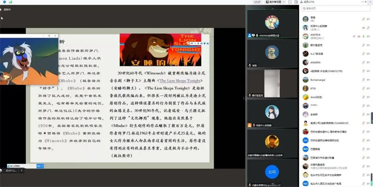This screenshot has height=187, width=373.
Task: Toggle the eye icon in ANDREA member row
Action: (359, 36)
